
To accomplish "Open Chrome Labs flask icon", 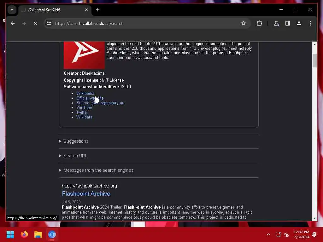I will 276,23.
